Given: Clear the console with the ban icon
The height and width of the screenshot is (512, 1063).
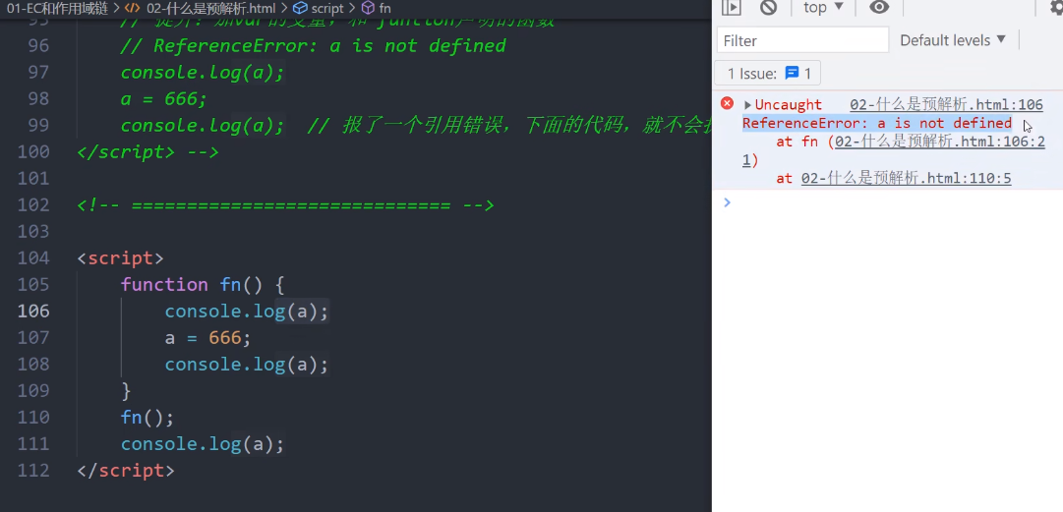Looking at the screenshot, I should coord(768,8).
